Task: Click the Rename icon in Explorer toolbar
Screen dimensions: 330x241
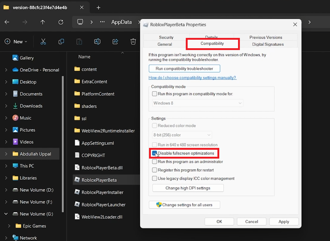Action: tap(97, 42)
